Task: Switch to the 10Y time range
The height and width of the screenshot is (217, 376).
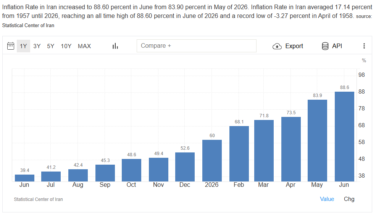Action: point(66,46)
